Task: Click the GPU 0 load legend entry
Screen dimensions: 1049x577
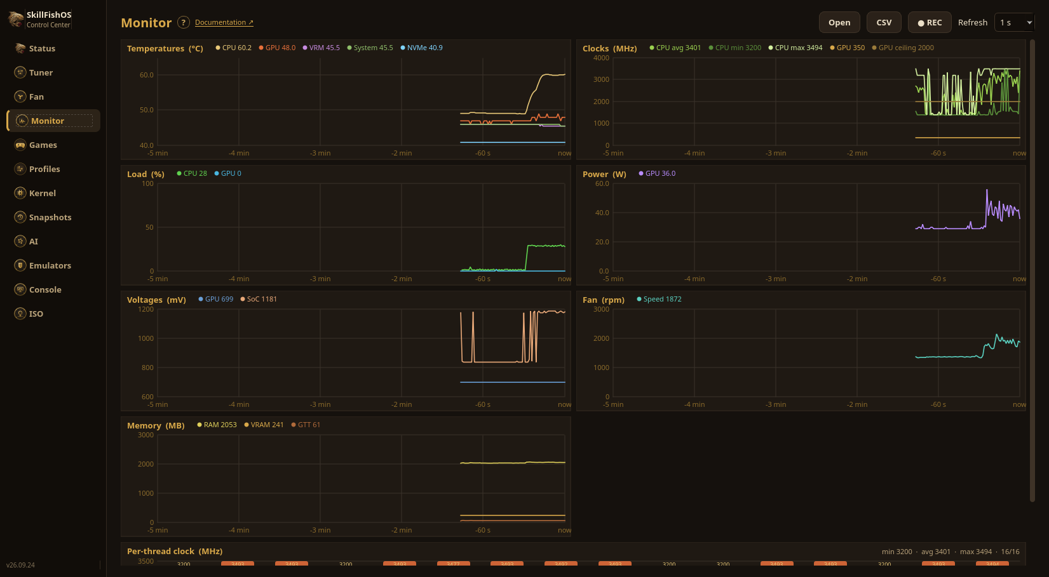Action: click(x=228, y=173)
